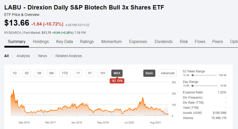Set chart range to 5Y
The width and height of the screenshot is (238, 129).
[x=90, y=73]
